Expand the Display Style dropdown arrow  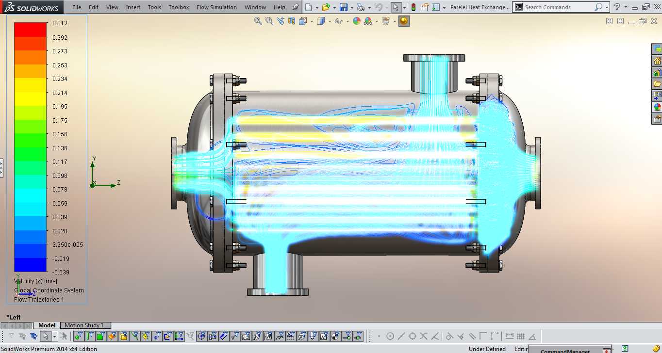pos(330,21)
